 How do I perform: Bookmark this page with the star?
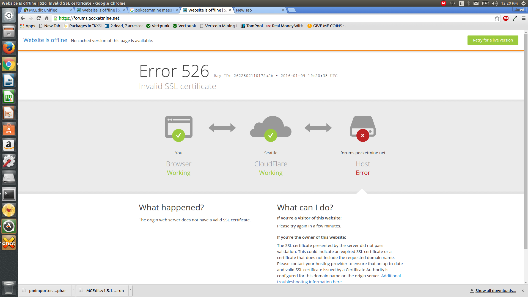click(x=497, y=18)
